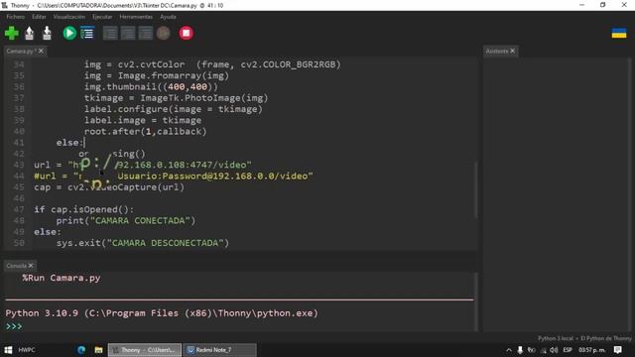
Task: Click the console vertical scrollbar
Action: tap(476, 301)
